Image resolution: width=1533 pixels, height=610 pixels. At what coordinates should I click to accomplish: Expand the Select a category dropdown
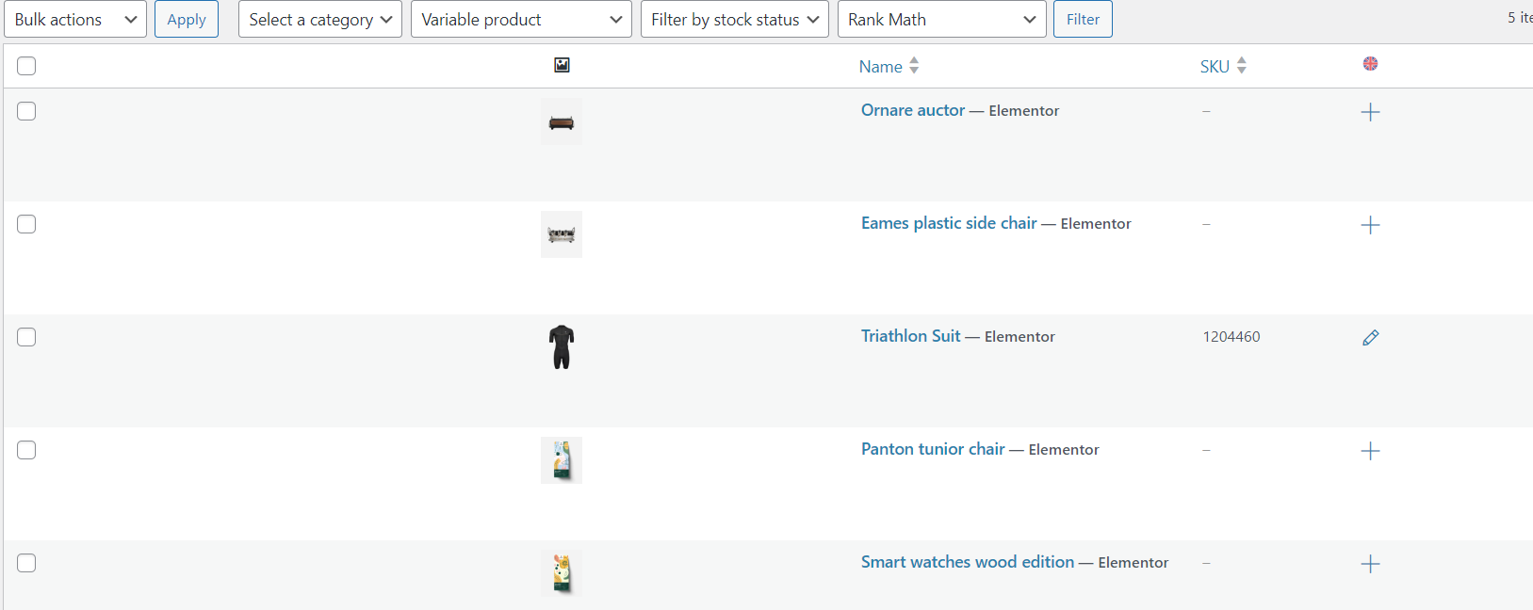320,20
